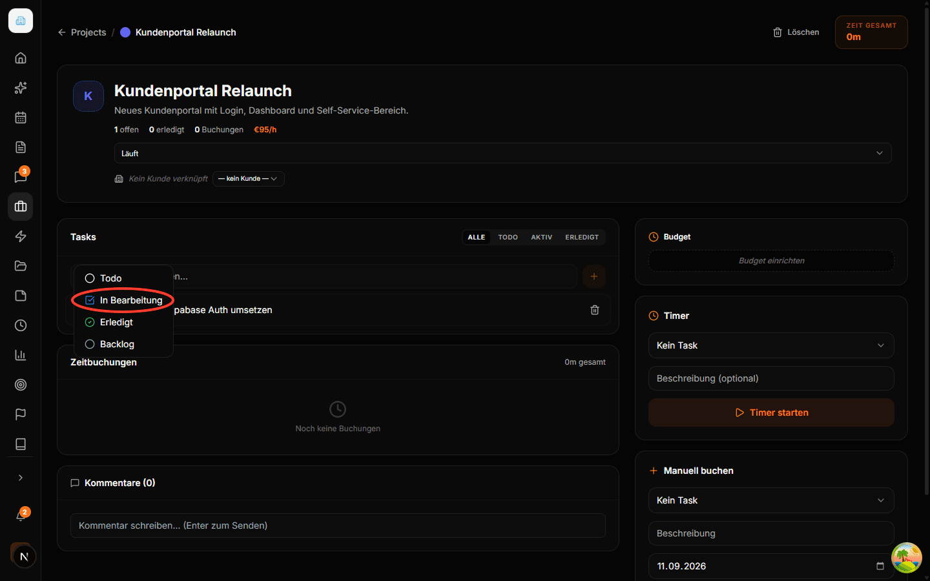Open the bar chart icon in the sidebar
Screen dimensions: 930x581
[x=21, y=355]
